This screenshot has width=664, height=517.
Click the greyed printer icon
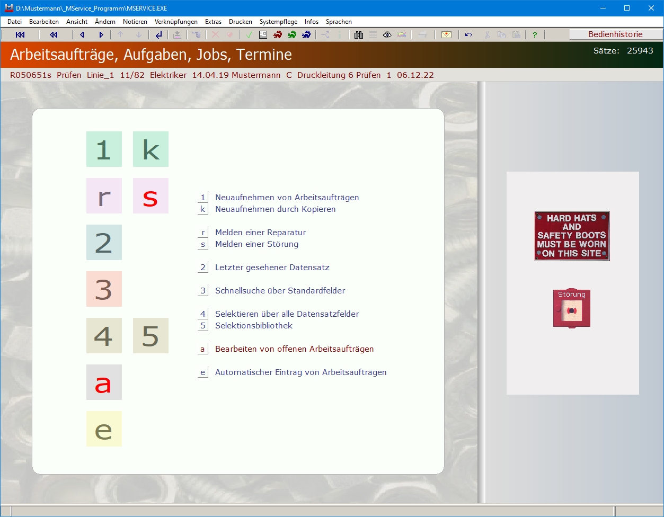422,35
